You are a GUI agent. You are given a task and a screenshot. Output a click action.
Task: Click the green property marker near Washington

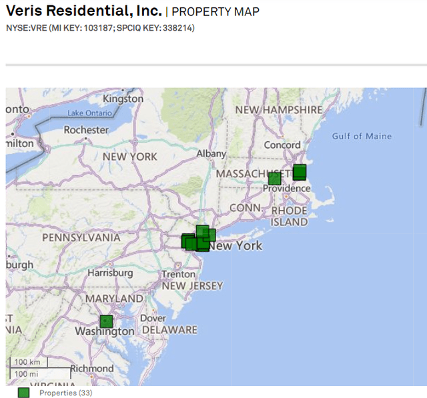pos(106,321)
